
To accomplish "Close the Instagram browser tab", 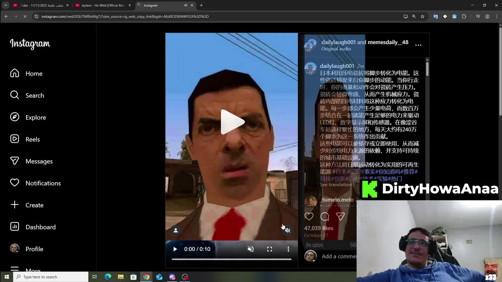I will coord(192,5).
